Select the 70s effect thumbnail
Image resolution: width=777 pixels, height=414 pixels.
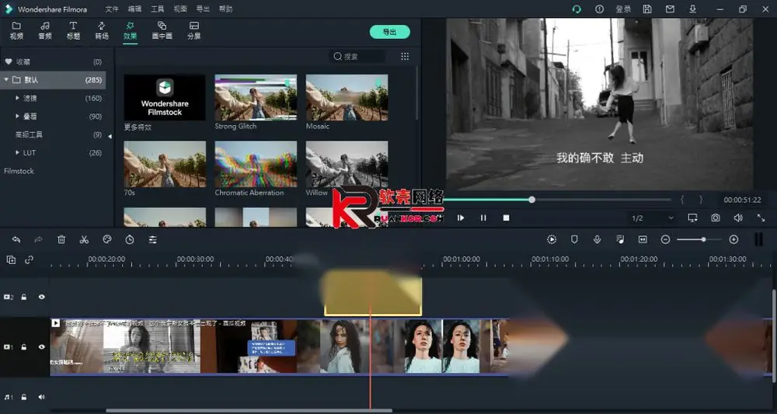[165, 164]
